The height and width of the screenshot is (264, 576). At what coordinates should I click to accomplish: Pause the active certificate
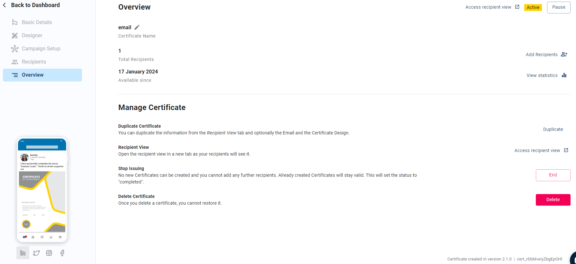pyautogui.click(x=559, y=7)
